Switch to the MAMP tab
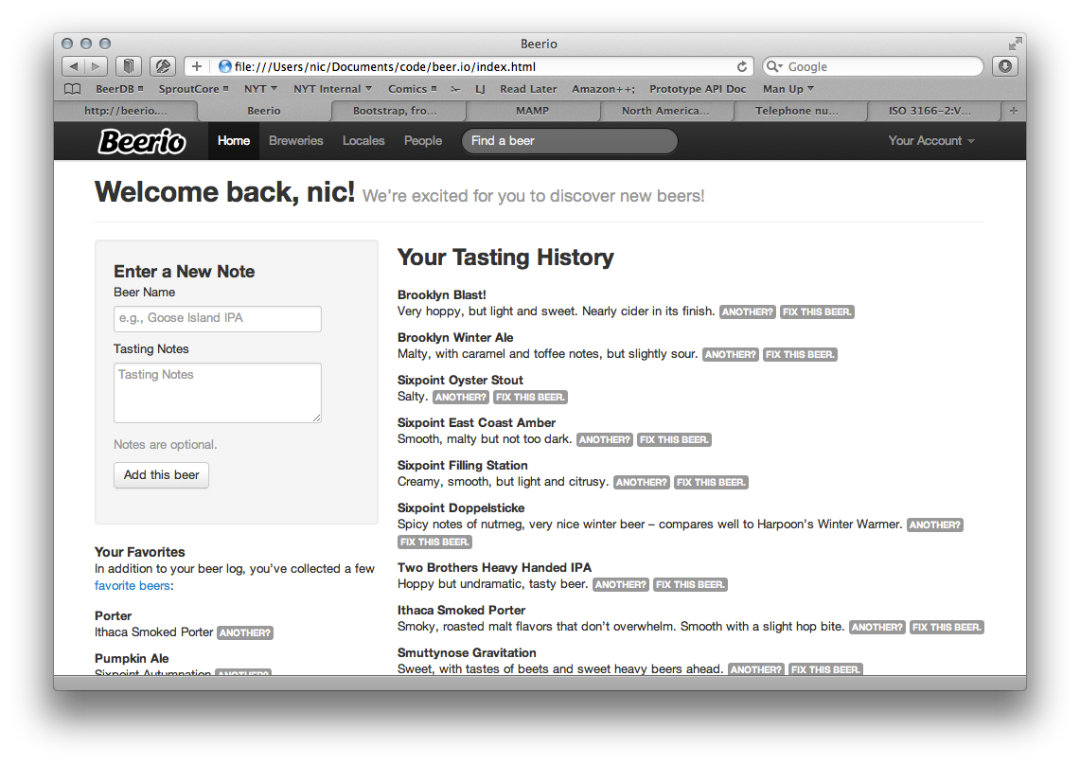The width and height of the screenshot is (1080, 765). (532, 110)
